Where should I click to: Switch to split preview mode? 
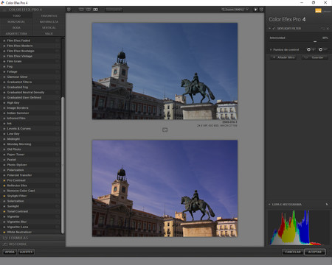89,10
